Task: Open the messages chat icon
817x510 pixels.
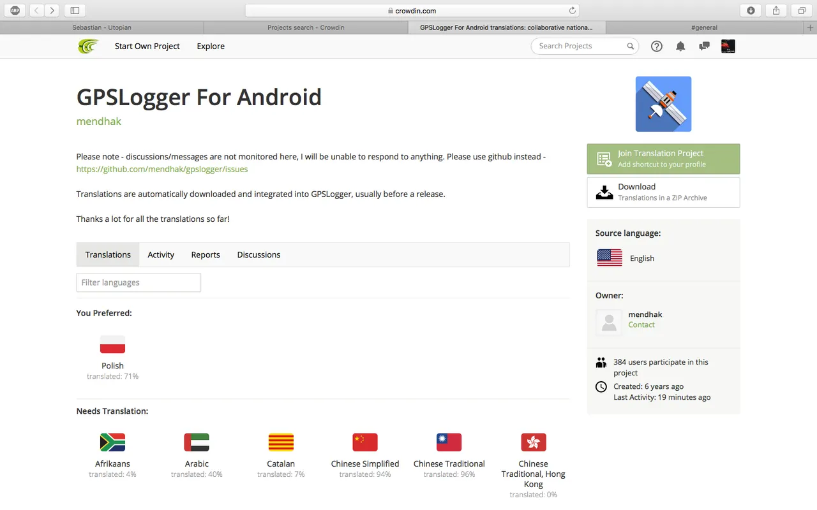Action: click(704, 46)
